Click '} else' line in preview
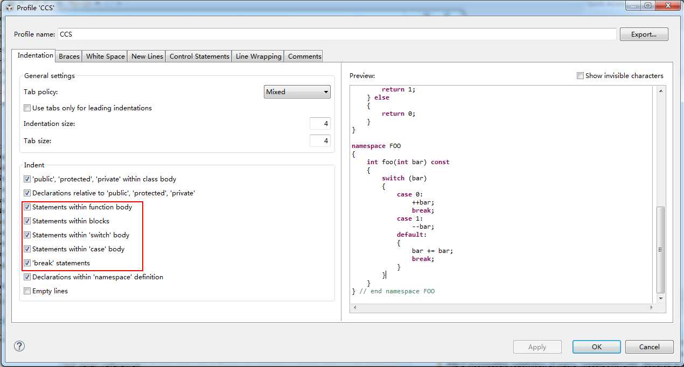Image resolution: width=684 pixels, height=367 pixels. 378,97
